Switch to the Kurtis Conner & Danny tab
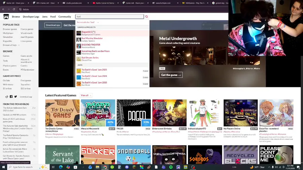Viewport: 303px width, 170px height. [x=105, y=3]
